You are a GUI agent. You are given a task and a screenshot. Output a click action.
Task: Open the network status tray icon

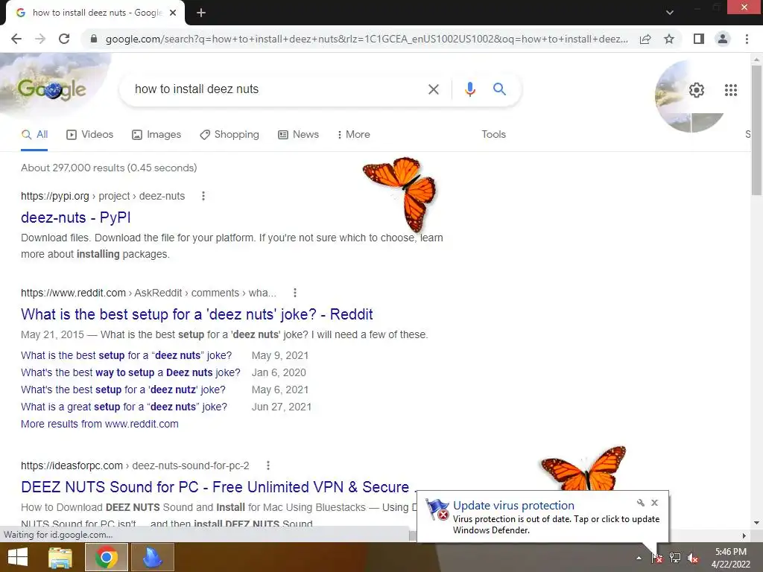click(x=675, y=558)
